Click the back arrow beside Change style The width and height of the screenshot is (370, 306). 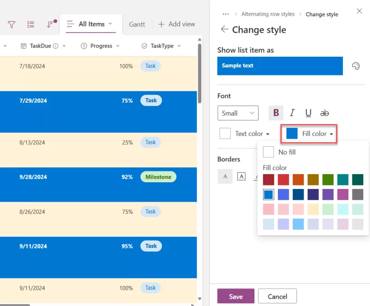224,30
